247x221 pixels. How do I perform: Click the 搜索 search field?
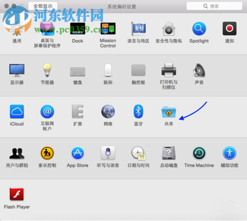[215, 6]
